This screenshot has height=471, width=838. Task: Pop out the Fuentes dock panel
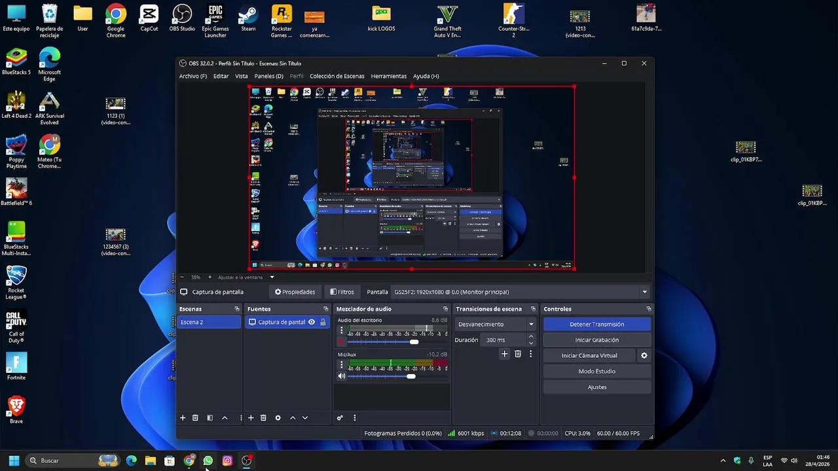[325, 309]
